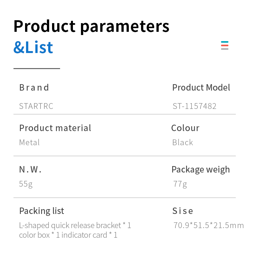Screen dimensions: 257x257
Task: Select the 'Packing list' label
Action: [x=42, y=211]
